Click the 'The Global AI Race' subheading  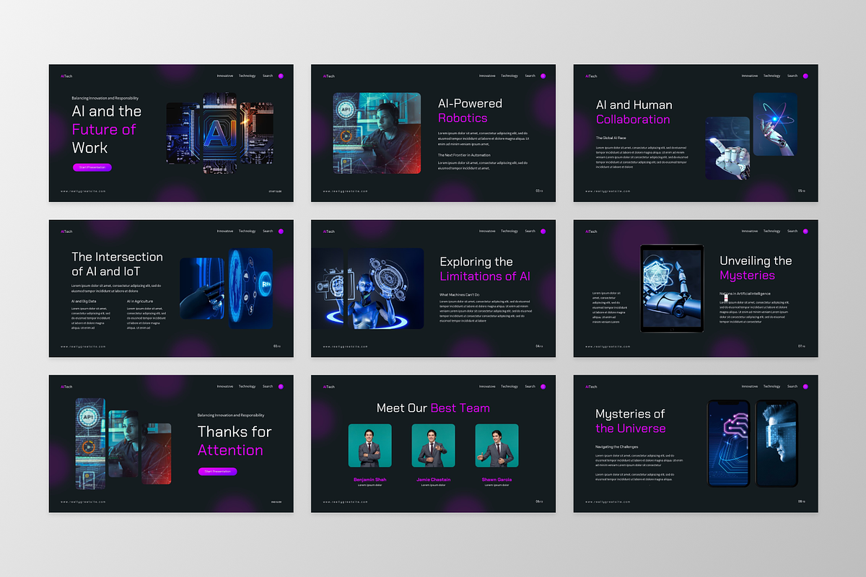point(611,138)
